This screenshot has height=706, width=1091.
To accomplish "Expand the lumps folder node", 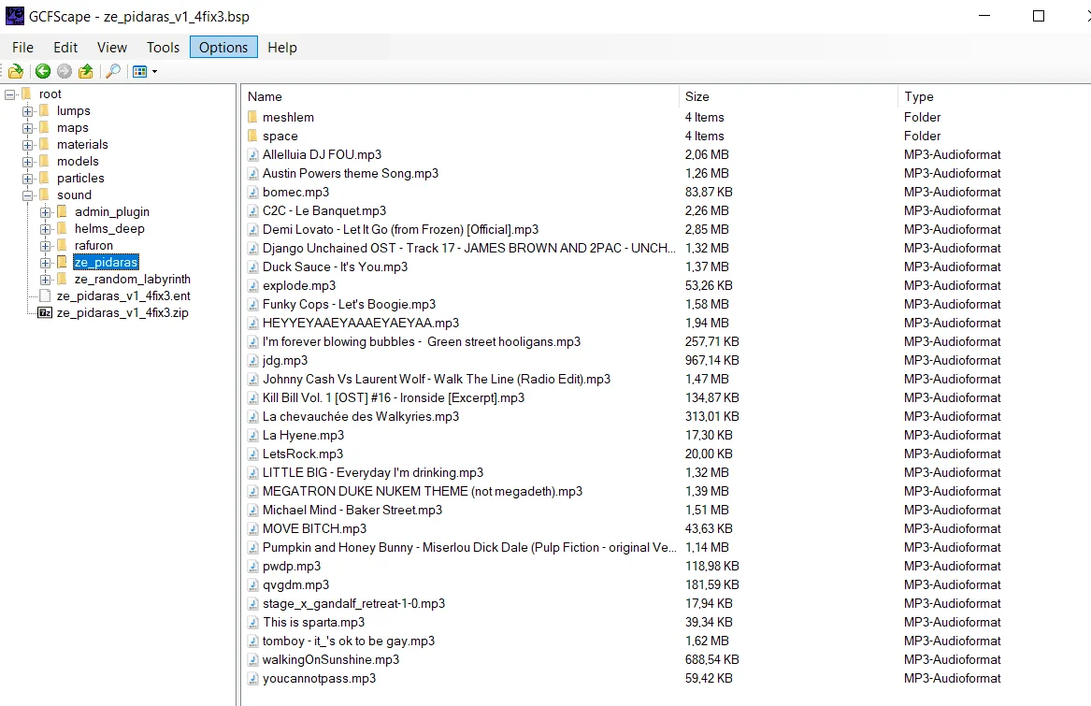I will [28, 110].
